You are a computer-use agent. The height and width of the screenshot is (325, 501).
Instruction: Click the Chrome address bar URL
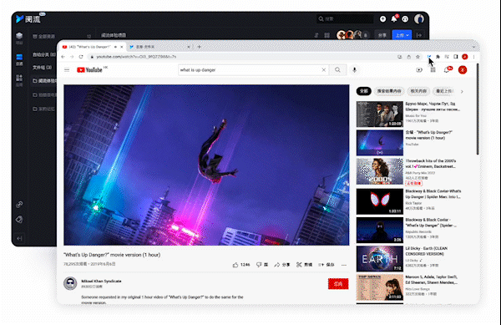coord(136,57)
